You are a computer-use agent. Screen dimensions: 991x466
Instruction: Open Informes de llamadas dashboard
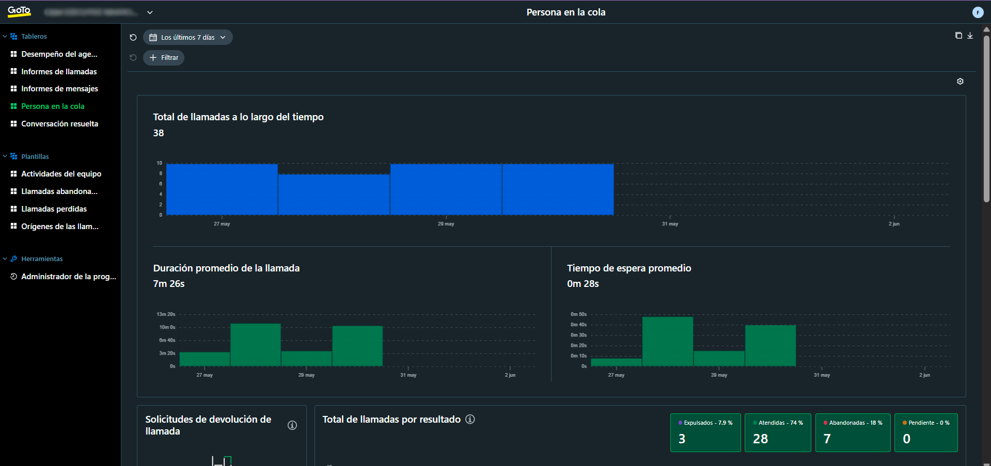[x=59, y=72]
